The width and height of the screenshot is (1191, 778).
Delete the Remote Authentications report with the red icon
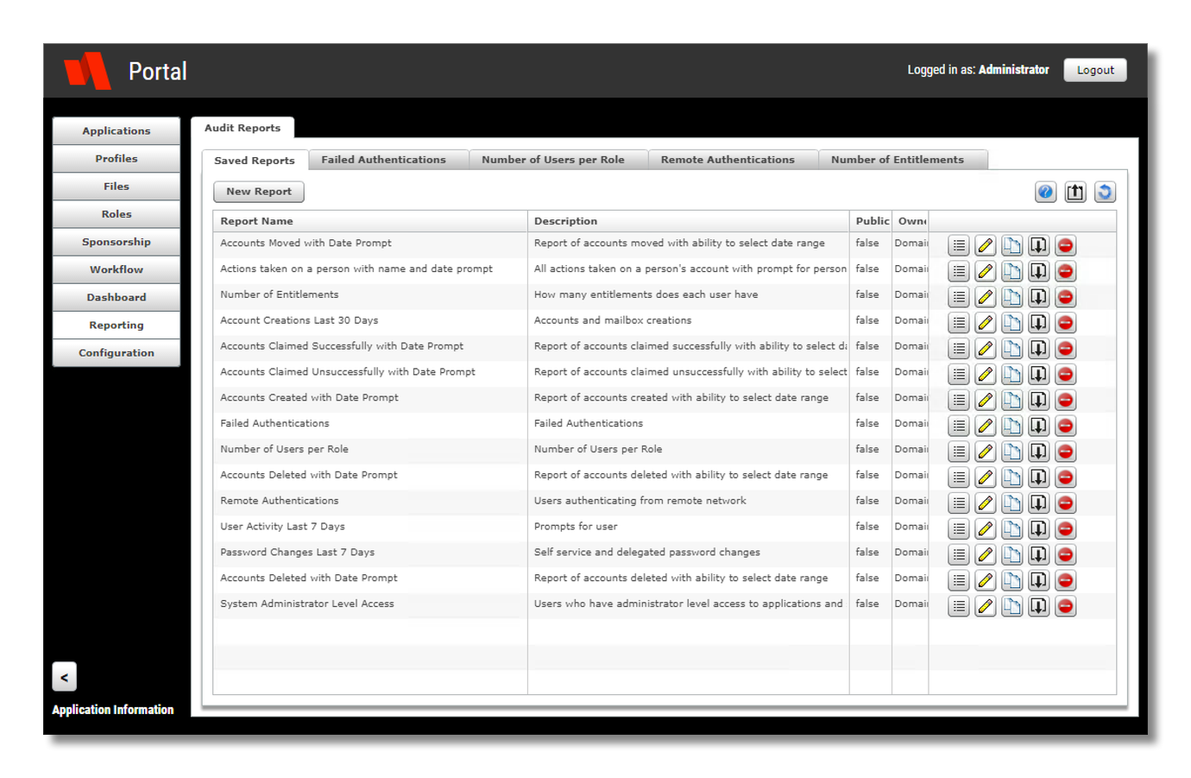pos(1065,502)
